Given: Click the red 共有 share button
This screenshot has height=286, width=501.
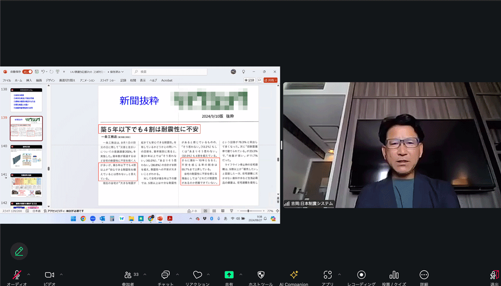Looking at the screenshot, I should pos(271,80).
